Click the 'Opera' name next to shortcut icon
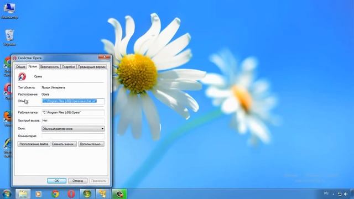The height and width of the screenshot is (199, 354). click(x=38, y=76)
